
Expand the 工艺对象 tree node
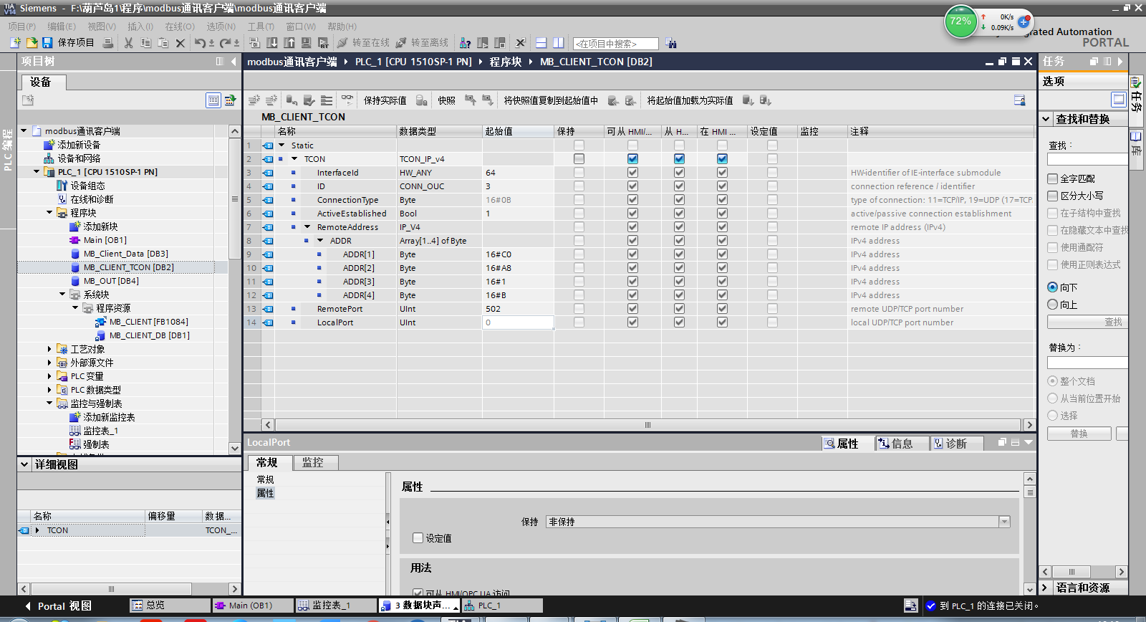(x=49, y=349)
